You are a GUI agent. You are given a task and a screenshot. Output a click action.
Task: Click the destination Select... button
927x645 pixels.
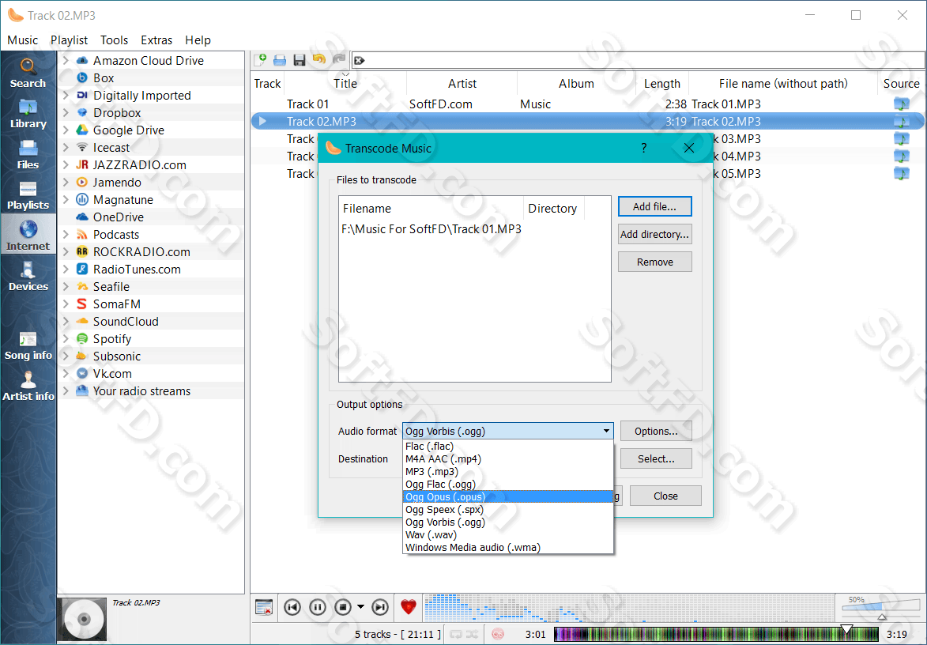click(x=656, y=458)
